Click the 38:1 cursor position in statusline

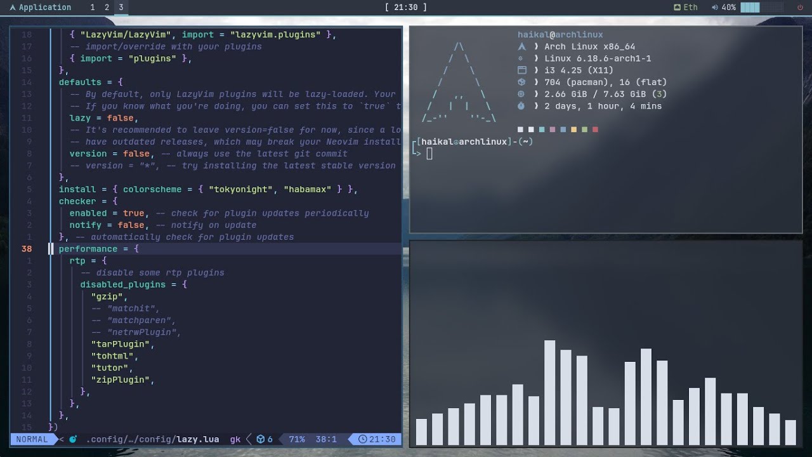(326, 439)
